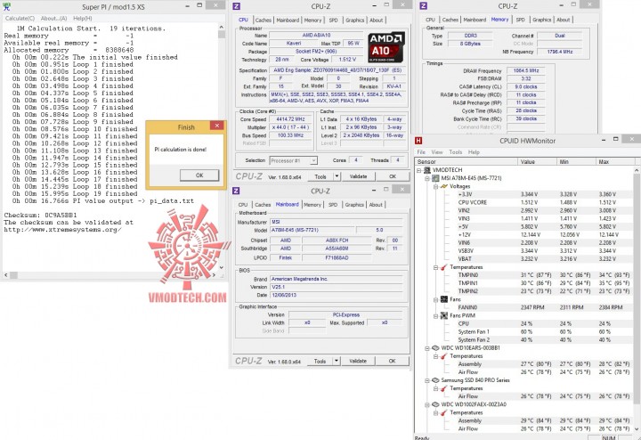Collapse the WDC WD10EARS-003BB1 node

(x=427, y=348)
